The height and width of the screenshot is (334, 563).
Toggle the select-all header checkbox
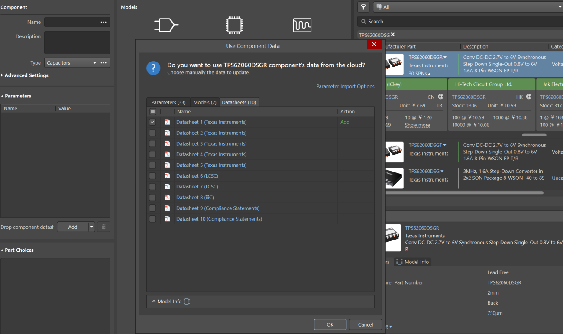pyautogui.click(x=152, y=112)
